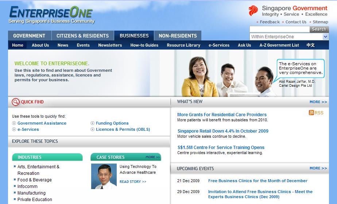This screenshot has width=337, height=204.
Task: Open Infocomm industry
Action: click(x=27, y=187)
